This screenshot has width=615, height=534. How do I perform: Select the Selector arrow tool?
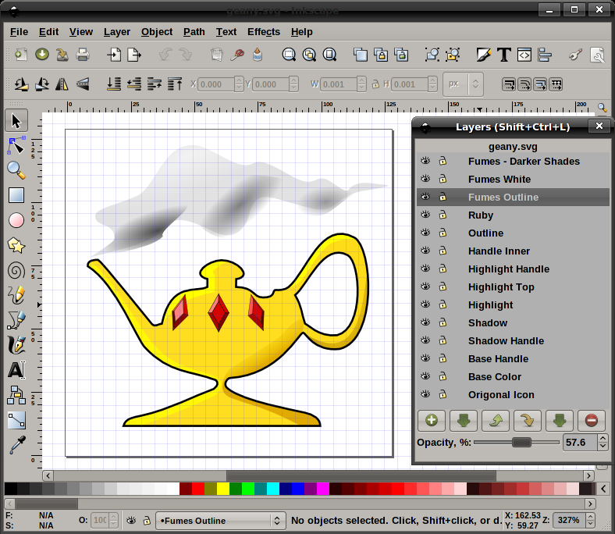pyautogui.click(x=16, y=120)
